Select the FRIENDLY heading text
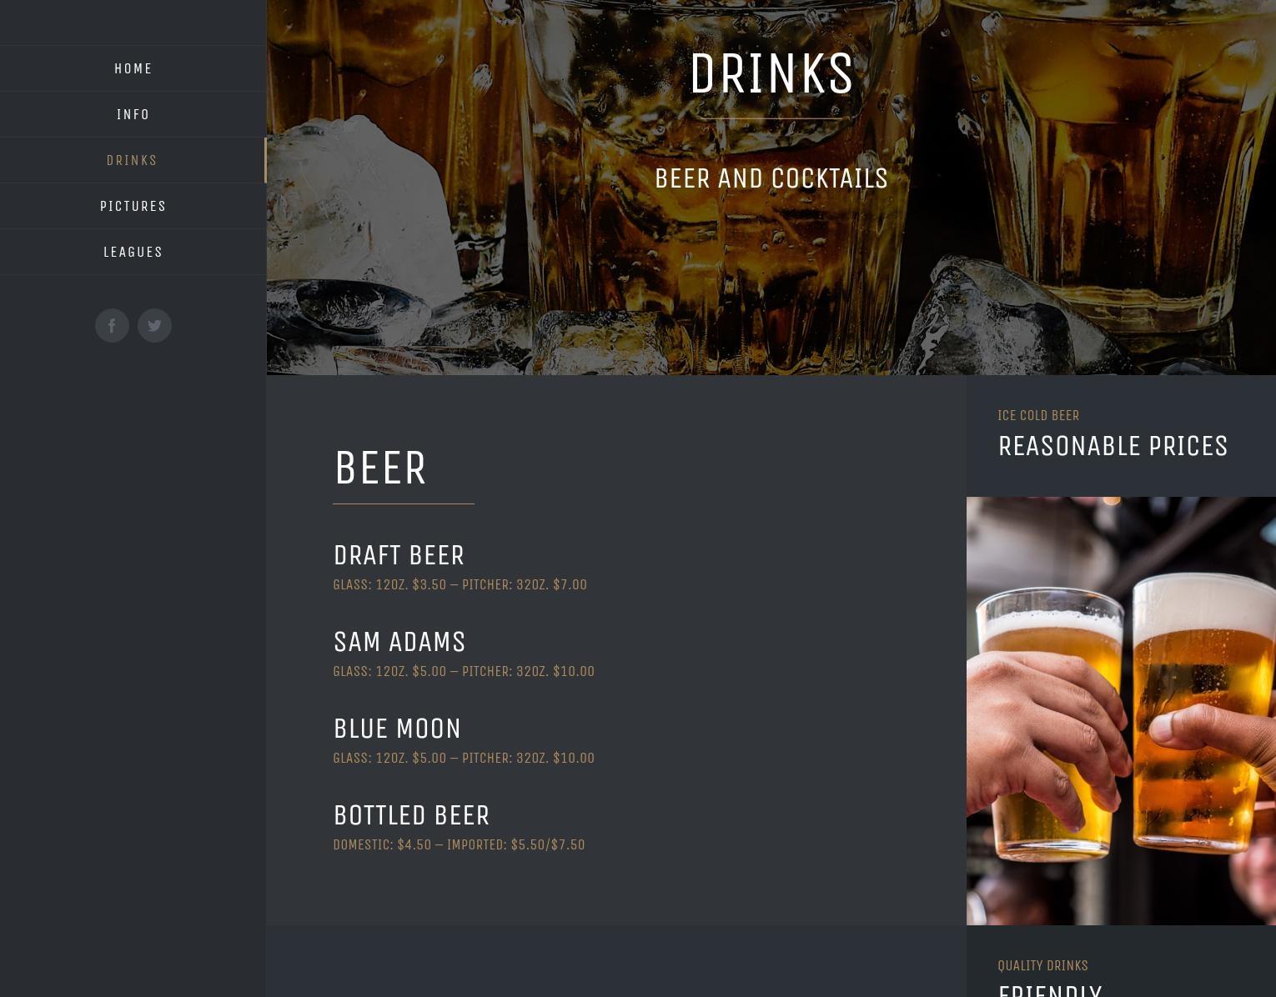This screenshot has height=997, width=1276. coord(1050,990)
